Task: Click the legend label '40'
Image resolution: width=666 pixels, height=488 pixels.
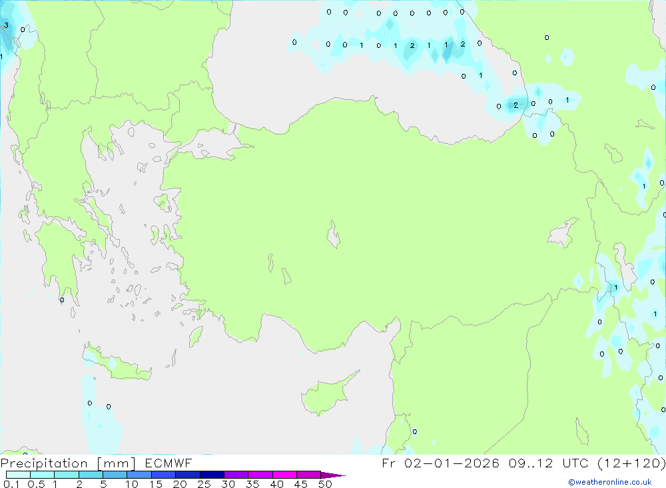Action: 277,484
